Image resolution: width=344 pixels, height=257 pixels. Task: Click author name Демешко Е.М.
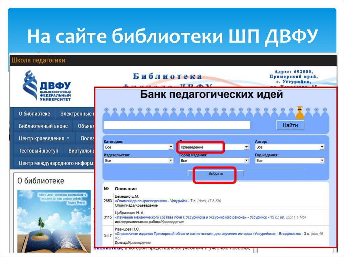127,196
